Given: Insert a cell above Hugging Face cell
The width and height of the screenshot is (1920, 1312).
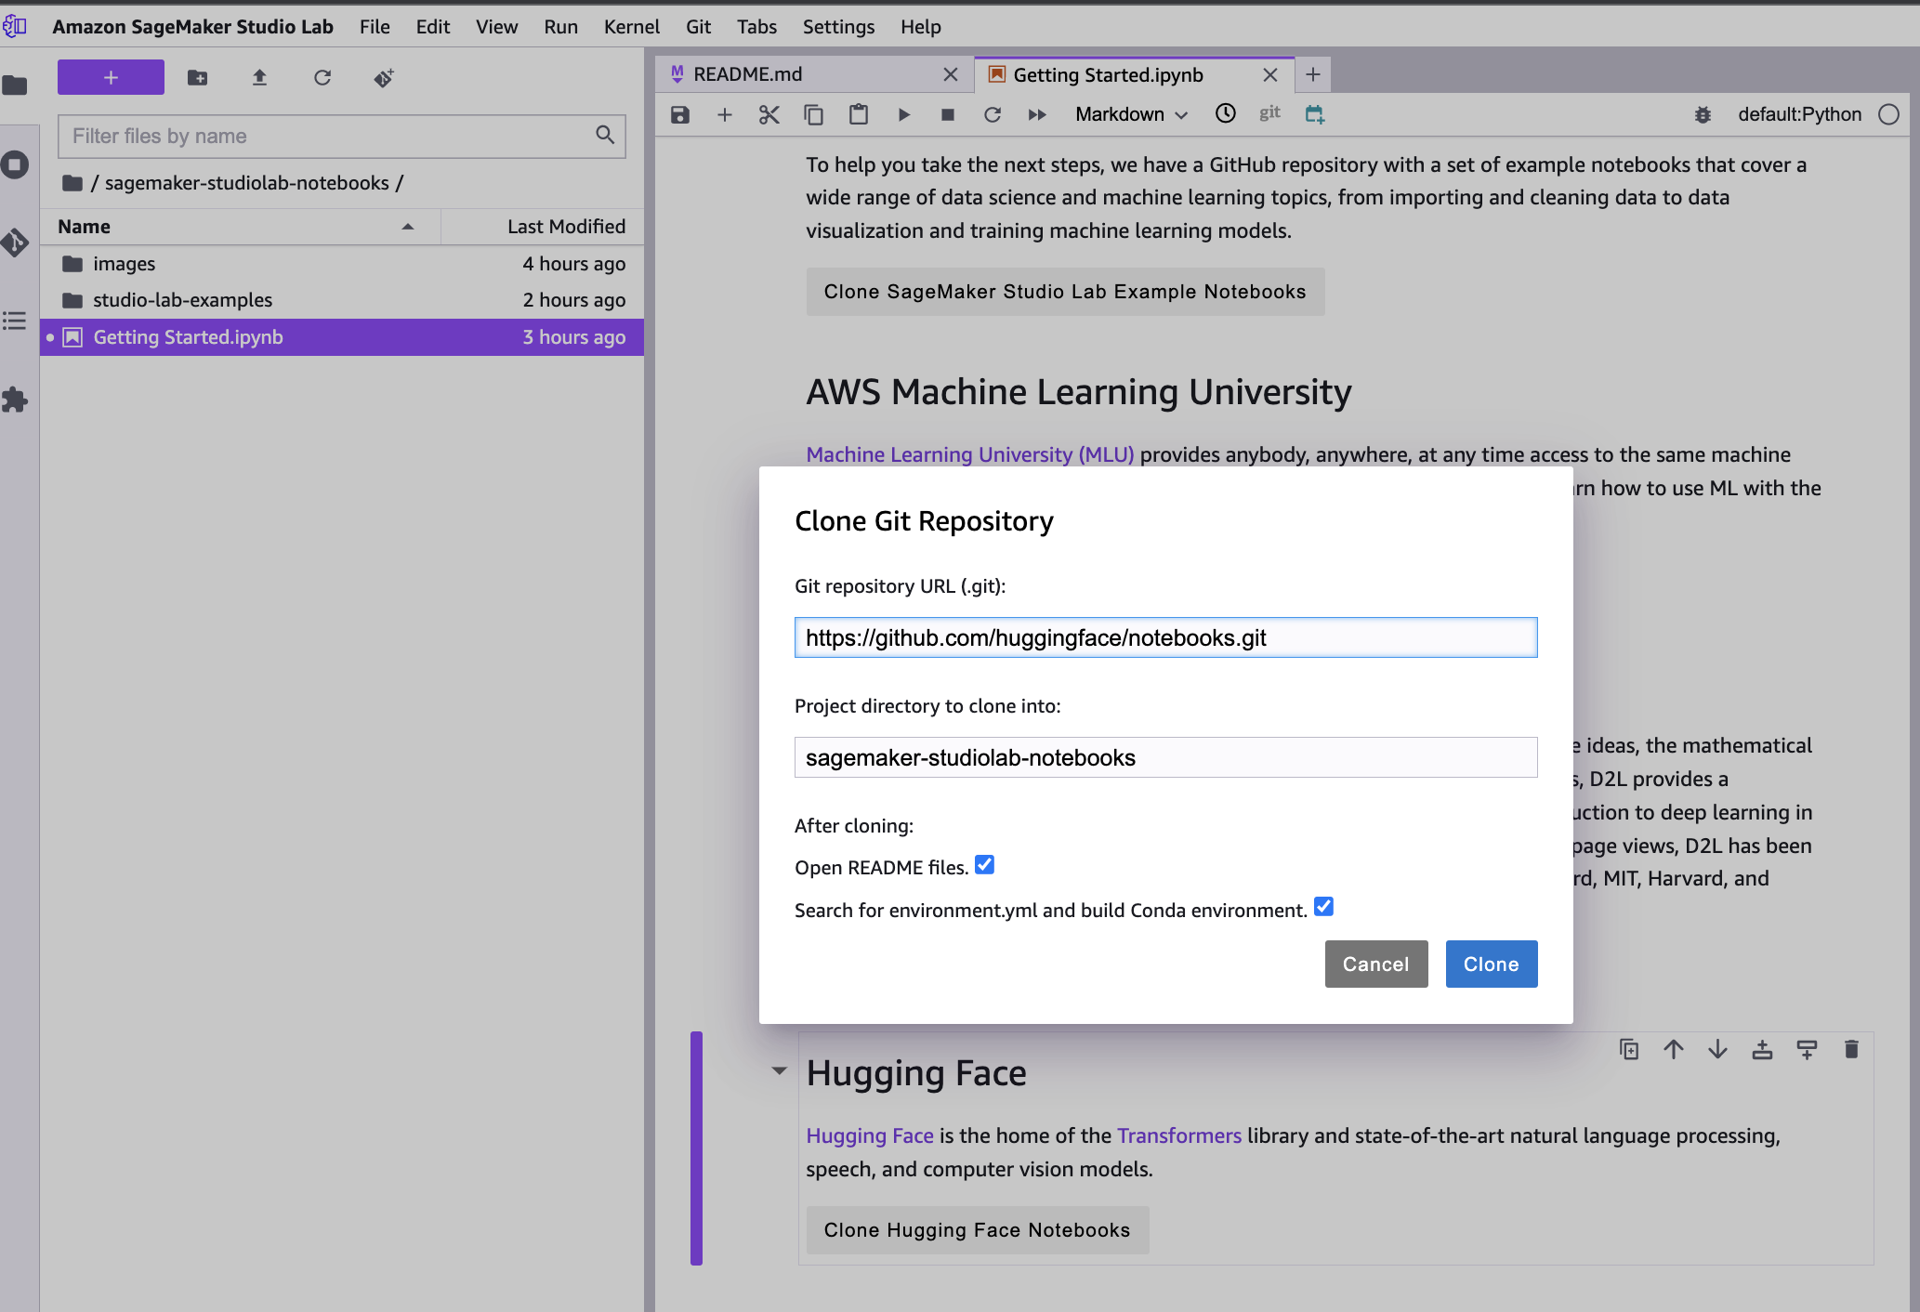Looking at the screenshot, I should point(1762,1049).
